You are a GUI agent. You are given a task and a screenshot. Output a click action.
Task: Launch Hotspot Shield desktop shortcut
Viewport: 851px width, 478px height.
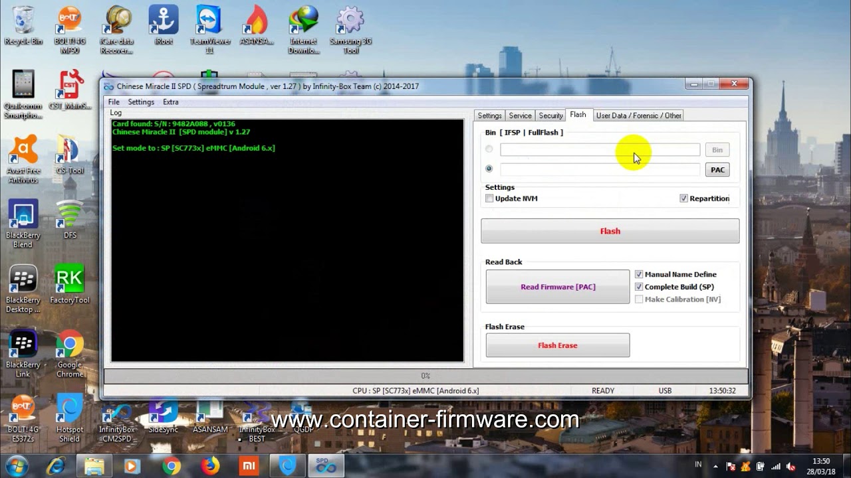(70, 418)
